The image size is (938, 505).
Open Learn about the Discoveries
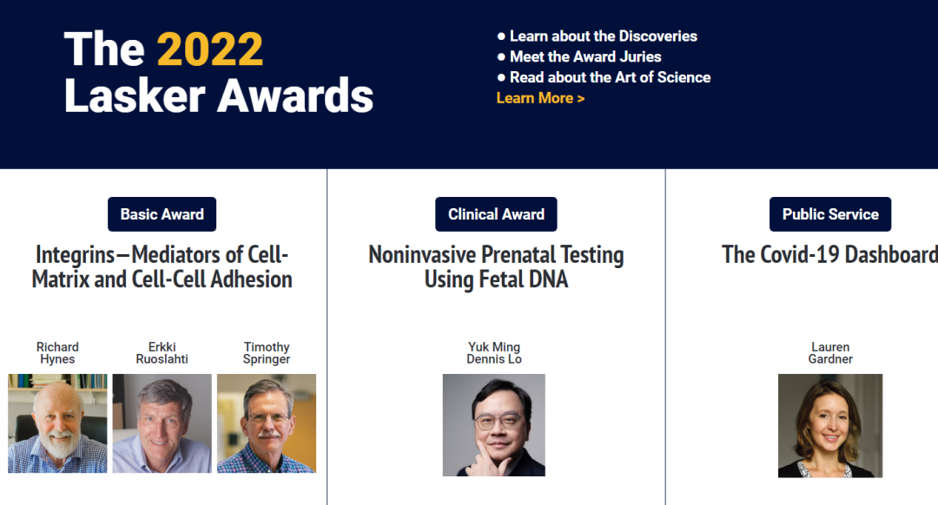(x=603, y=36)
